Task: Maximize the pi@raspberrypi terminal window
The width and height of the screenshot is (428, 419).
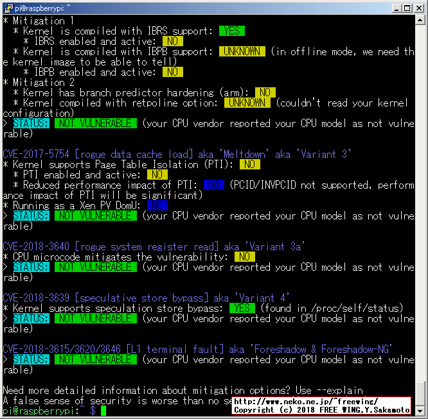Action: tap(407, 8)
